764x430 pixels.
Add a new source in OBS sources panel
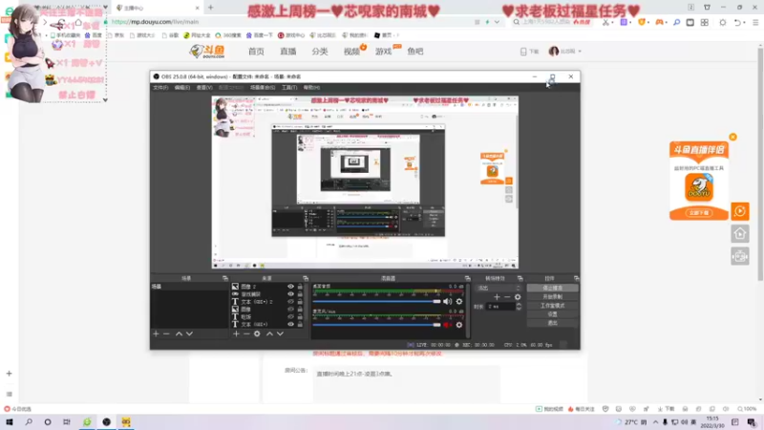click(236, 333)
